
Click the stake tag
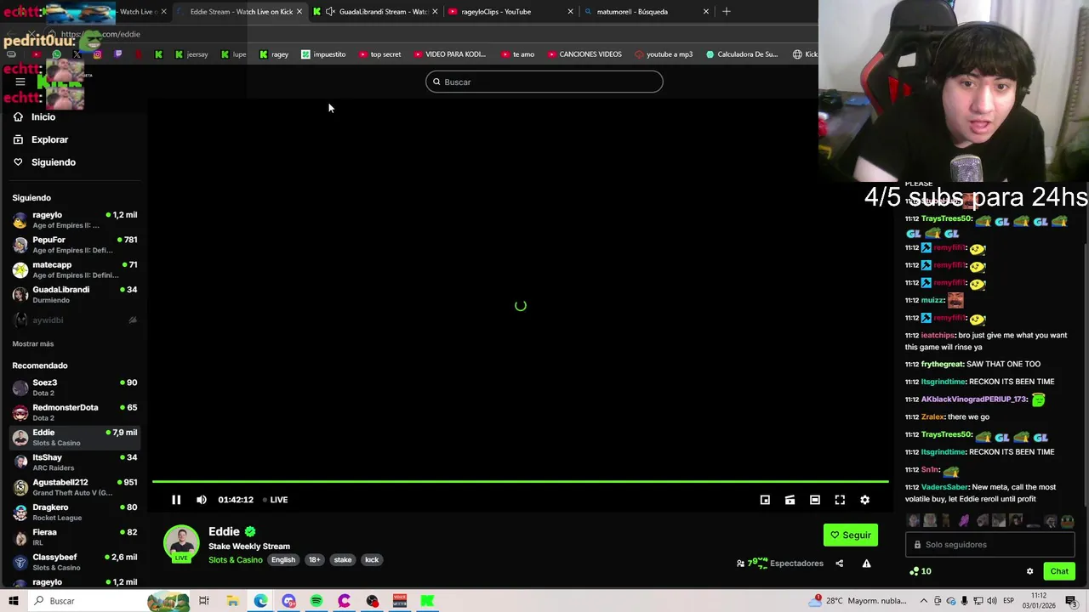[343, 560]
